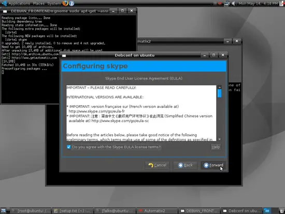Open the help icon in top panel

coord(72,3)
